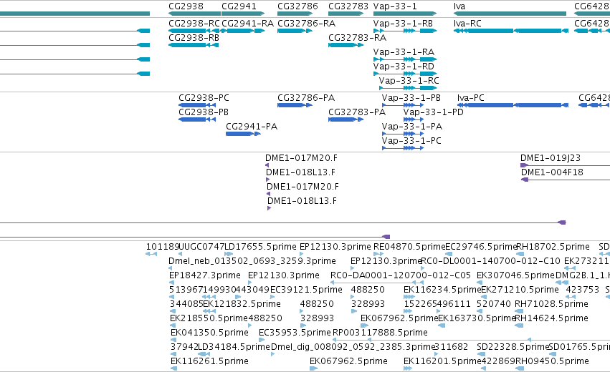Click label RC0-DL0001-140700-012-C10
Image resolution: width=610 pixels, height=372 pixels.
[490, 261]
